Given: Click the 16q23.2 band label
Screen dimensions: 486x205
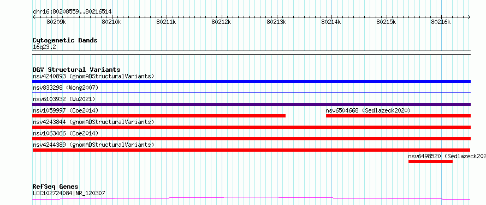Looking at the screenshot, I should coord(44,47).
